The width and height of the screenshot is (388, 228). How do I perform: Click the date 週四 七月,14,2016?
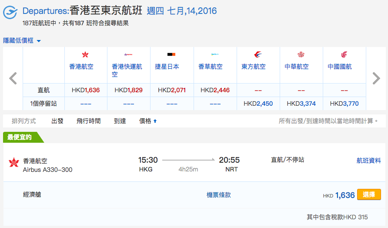click(182, 11)
